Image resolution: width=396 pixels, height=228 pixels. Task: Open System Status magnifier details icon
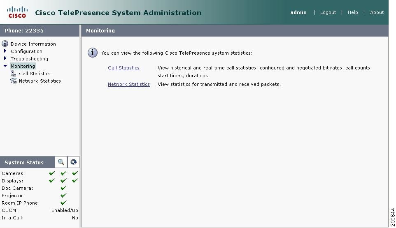point(61,162)
